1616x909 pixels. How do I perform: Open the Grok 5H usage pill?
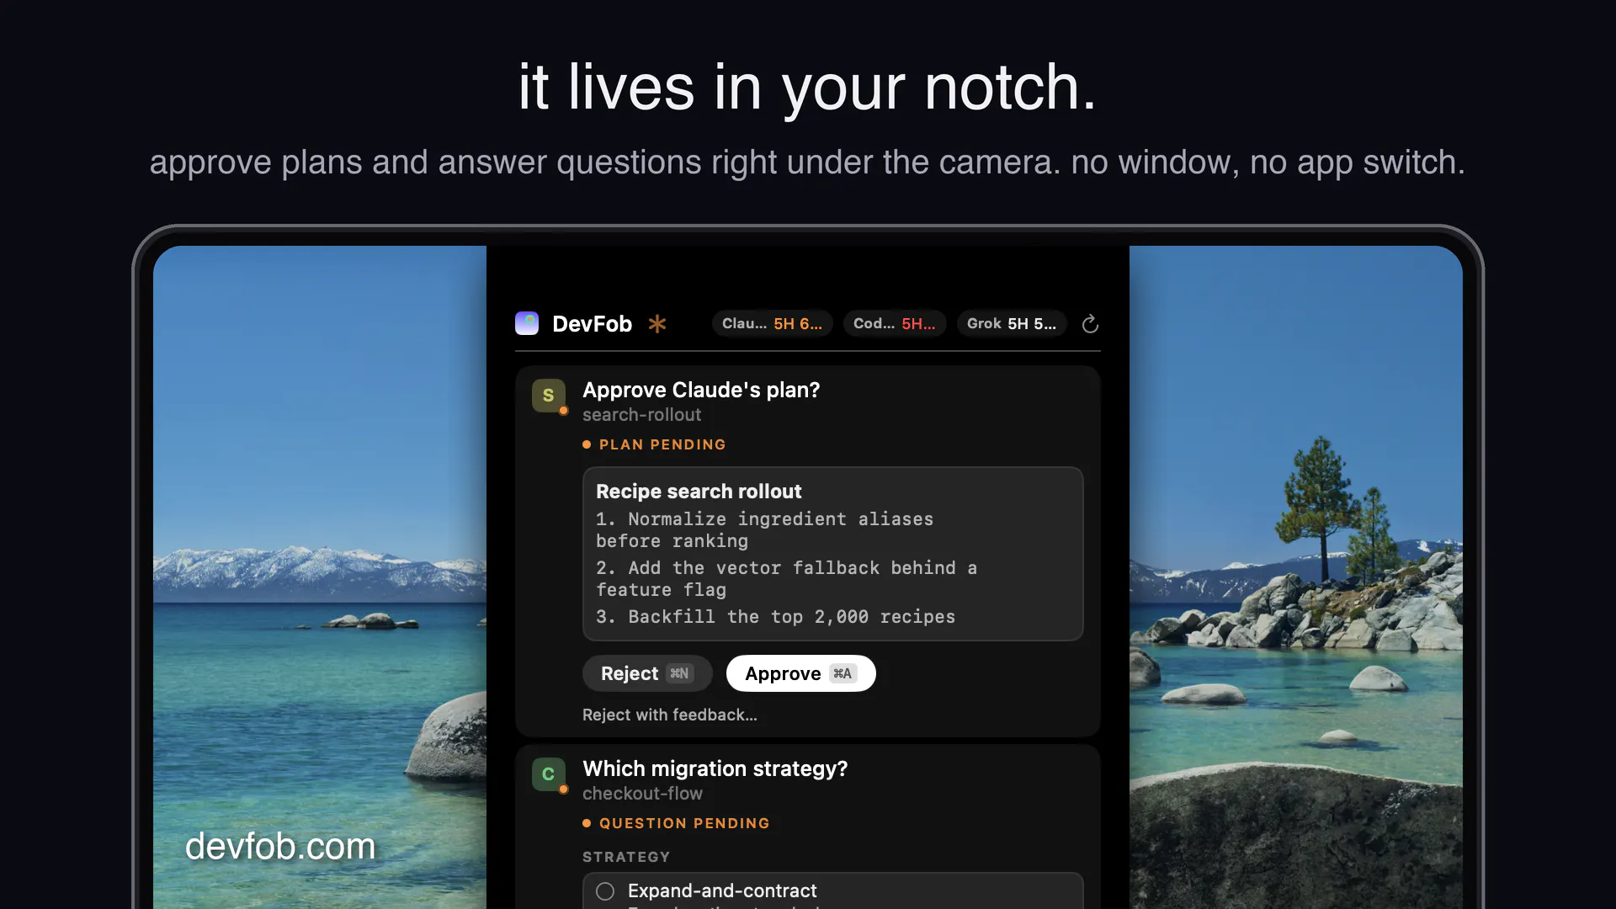coord(1012,323)
